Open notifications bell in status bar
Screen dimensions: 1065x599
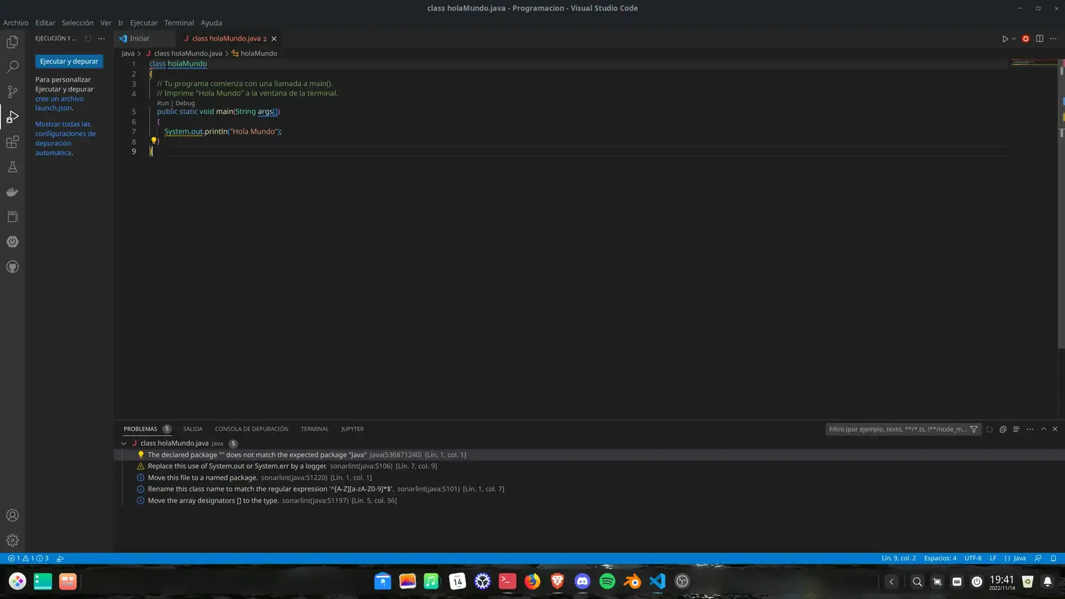point(1053,559)
